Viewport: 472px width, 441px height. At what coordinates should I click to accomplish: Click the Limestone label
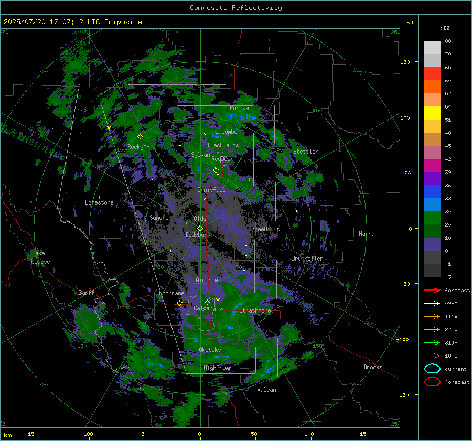99,202
